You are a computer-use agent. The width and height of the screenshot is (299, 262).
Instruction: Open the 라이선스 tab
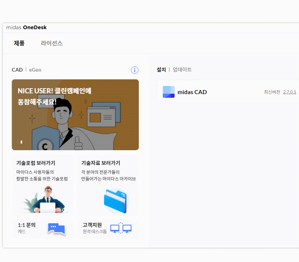pos(52,43)
